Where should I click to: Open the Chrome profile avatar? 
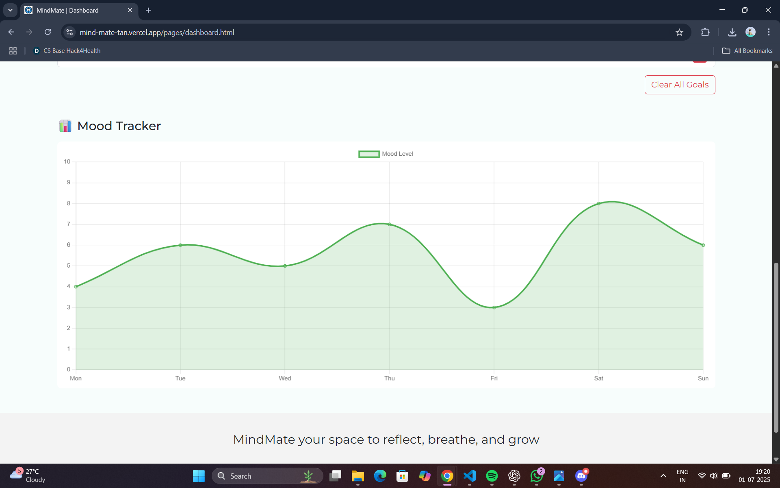coord(750,32)
